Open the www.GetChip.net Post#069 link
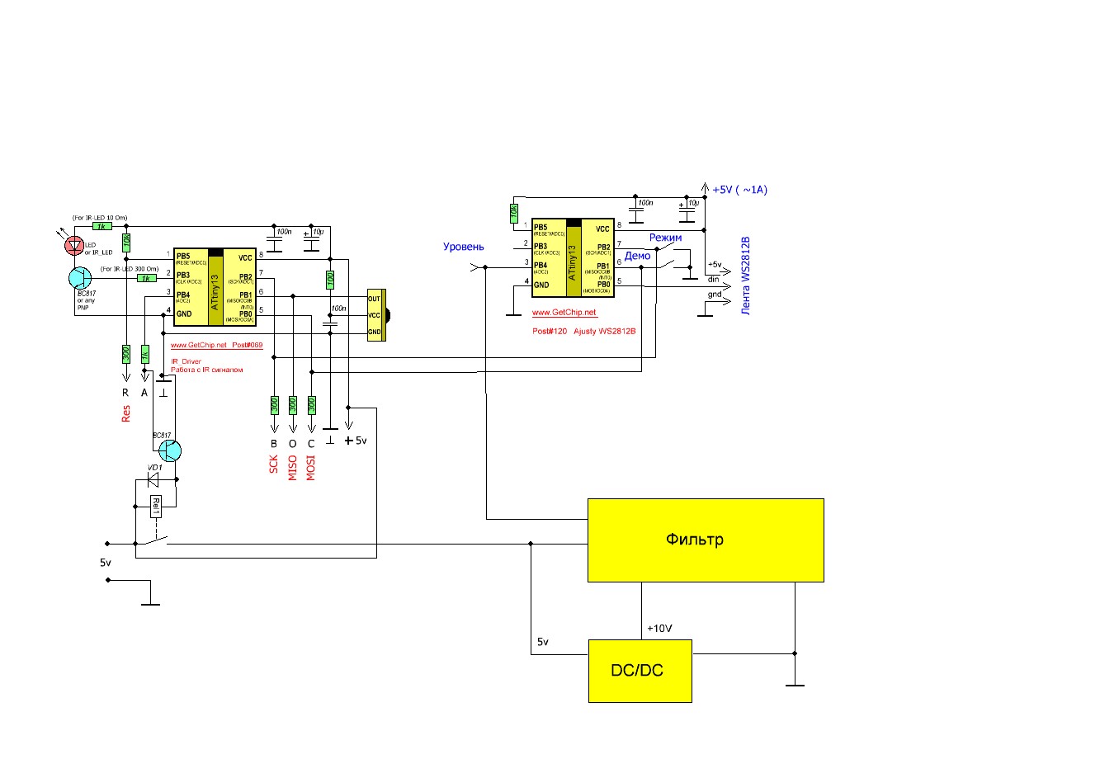The height and width of the screenshot is (778, 1100). click(x=216, y=346)
